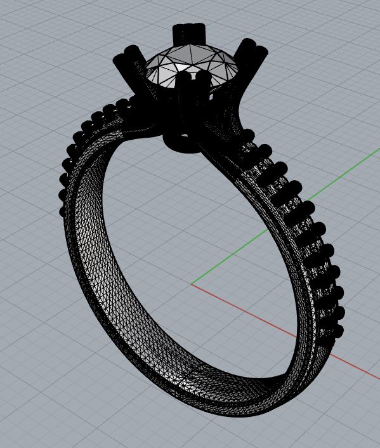
Task: Click the round collar under the setting
Action: [181, 143]
